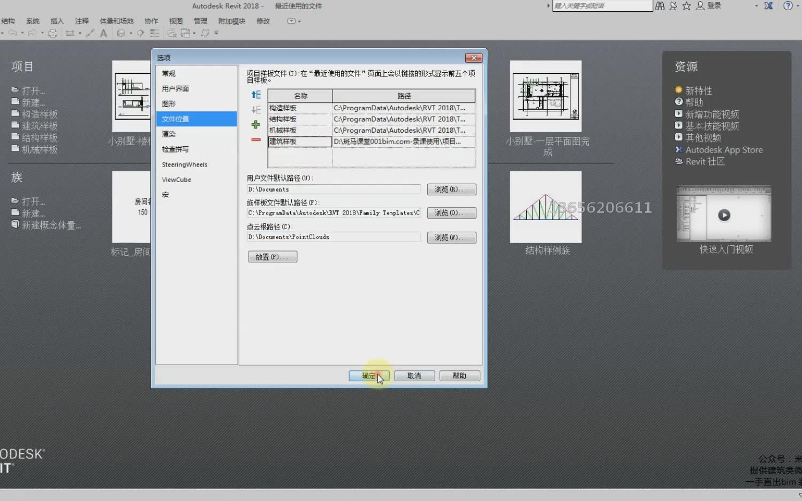Switch to the 插入 ribbon tab
802x501 pixels.
pos(57,21)
